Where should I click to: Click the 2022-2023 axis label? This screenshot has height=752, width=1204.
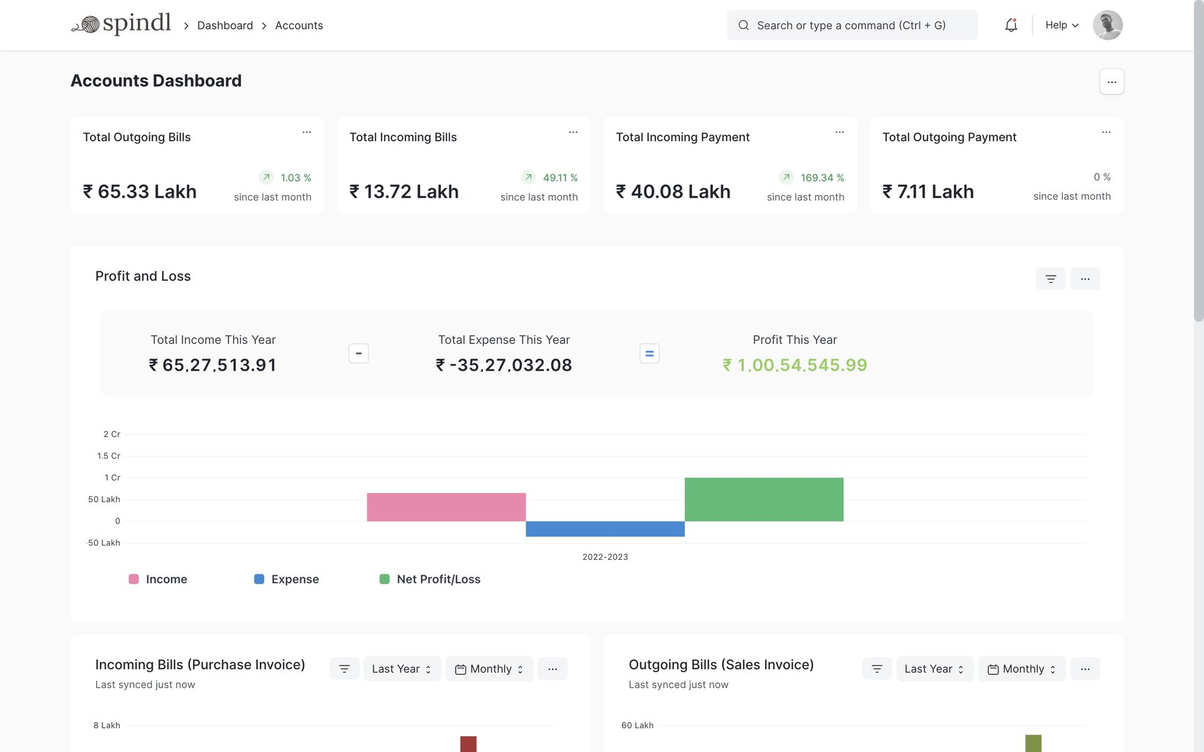click(605, 557)
